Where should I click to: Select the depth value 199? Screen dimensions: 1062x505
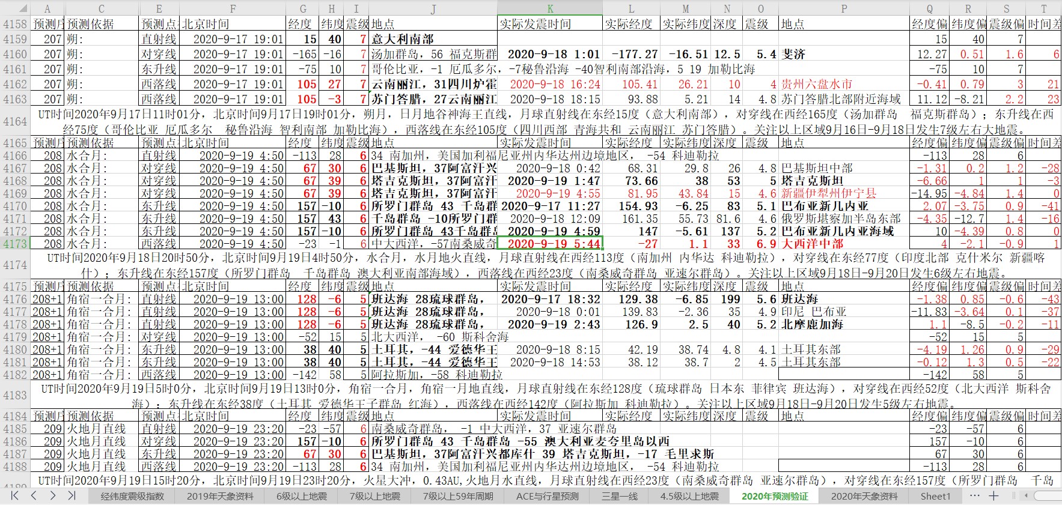click(x=727, y=299)
